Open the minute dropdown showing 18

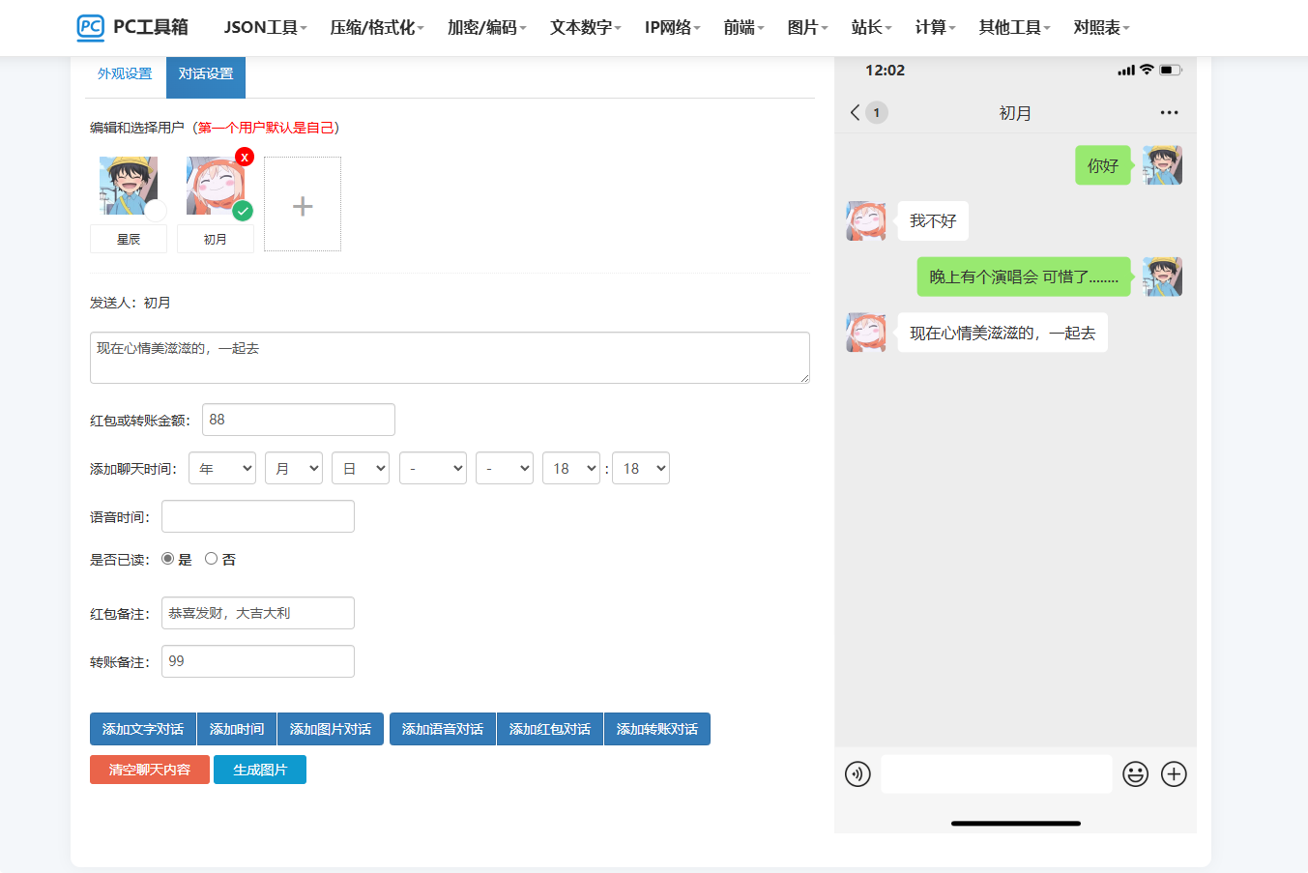(641, 468)
